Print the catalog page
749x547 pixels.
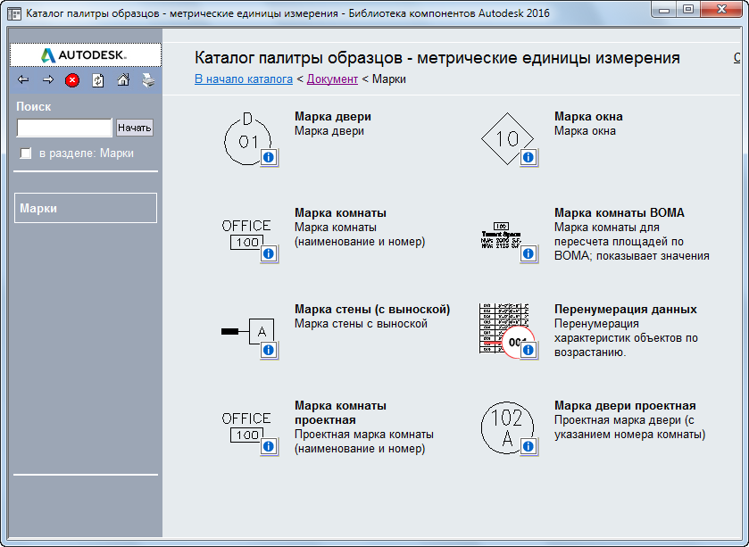point(148,80)
